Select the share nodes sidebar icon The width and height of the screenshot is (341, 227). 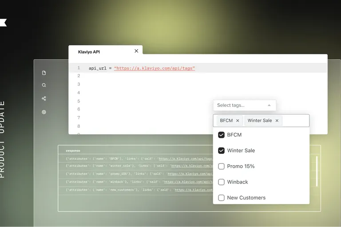pos(44,98)
